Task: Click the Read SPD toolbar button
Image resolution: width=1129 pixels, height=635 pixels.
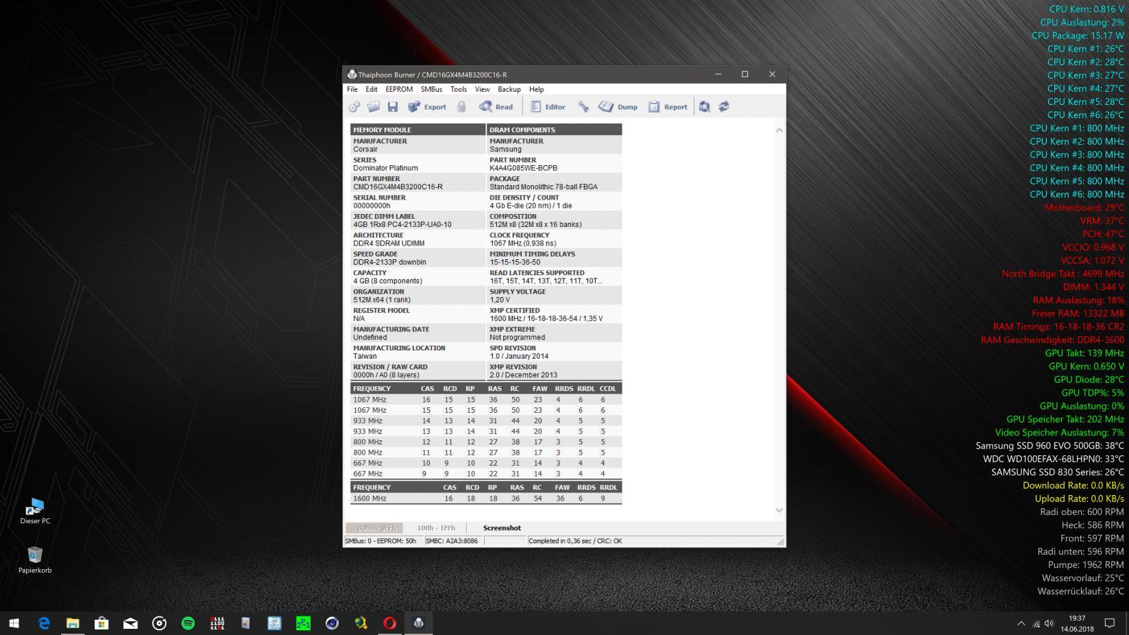Action: [496, 107]
